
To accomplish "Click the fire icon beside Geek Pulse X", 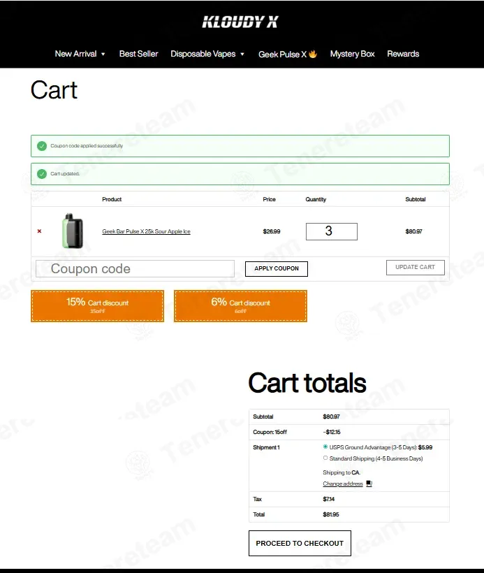I will point(313,54).
